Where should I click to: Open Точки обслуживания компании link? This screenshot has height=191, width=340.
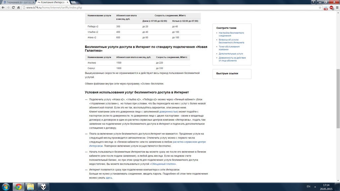tap(229, 48)
